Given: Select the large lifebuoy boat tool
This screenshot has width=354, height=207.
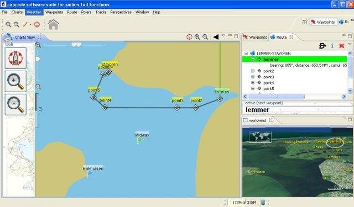Looking at the screenshot, I should click(15, 58).
